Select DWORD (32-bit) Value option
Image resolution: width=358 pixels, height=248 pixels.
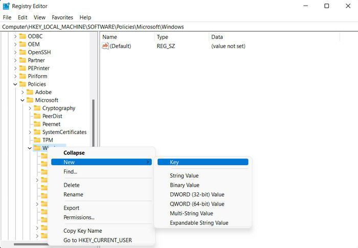pos(197,194)
